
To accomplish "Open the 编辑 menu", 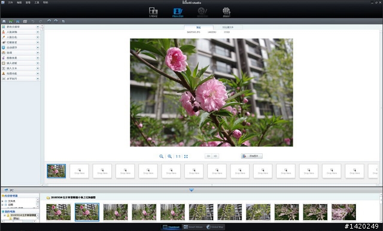I will click(19, 2).
